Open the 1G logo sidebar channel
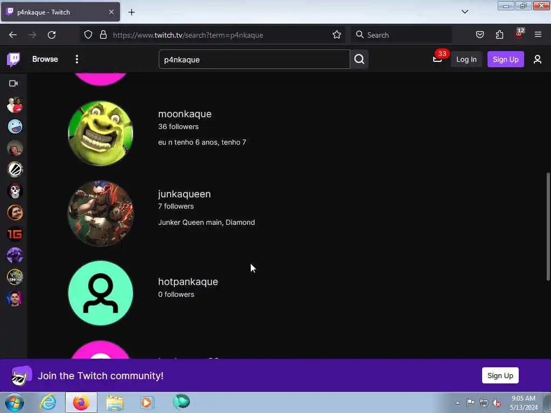 pyautogui.click(x=15, y=234)
